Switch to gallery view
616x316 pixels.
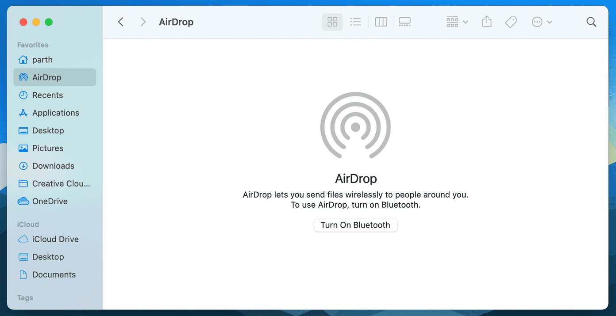point(405,22)
